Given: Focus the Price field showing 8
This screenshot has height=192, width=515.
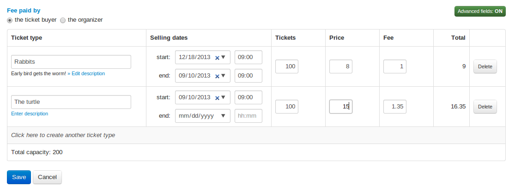Looking at the screenshot, I should click(340, 66).
